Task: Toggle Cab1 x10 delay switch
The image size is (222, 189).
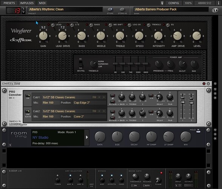Action: click(x=151, y=95)
